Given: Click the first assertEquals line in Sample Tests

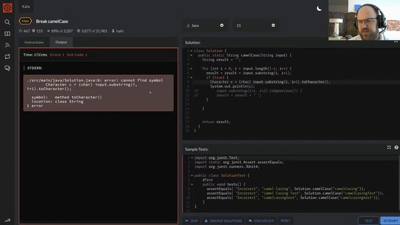Looking at the screenshot, I should coord(286,189).
